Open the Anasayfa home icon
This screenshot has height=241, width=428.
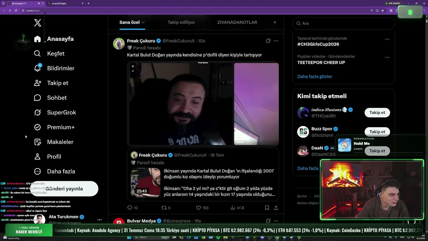[37, 39]
